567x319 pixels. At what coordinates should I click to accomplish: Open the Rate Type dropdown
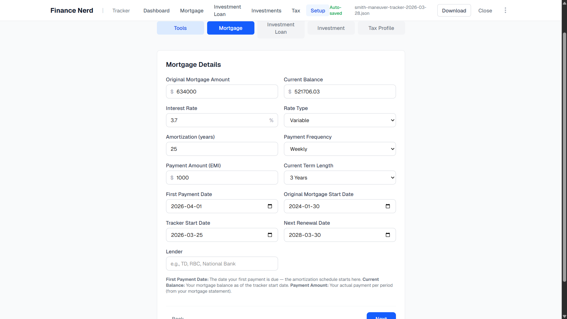pyautogui.click(x=339, y=120)
